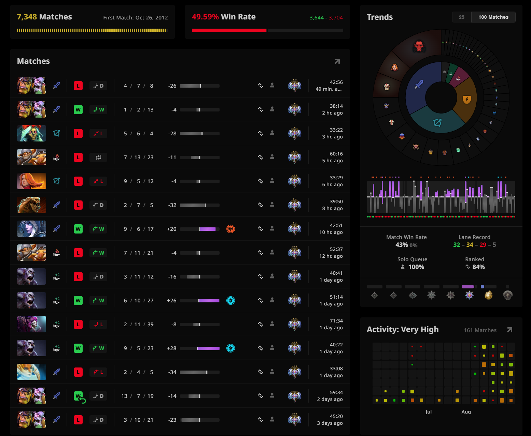Select the bow segment in Trends donut

tap(437, 123)
